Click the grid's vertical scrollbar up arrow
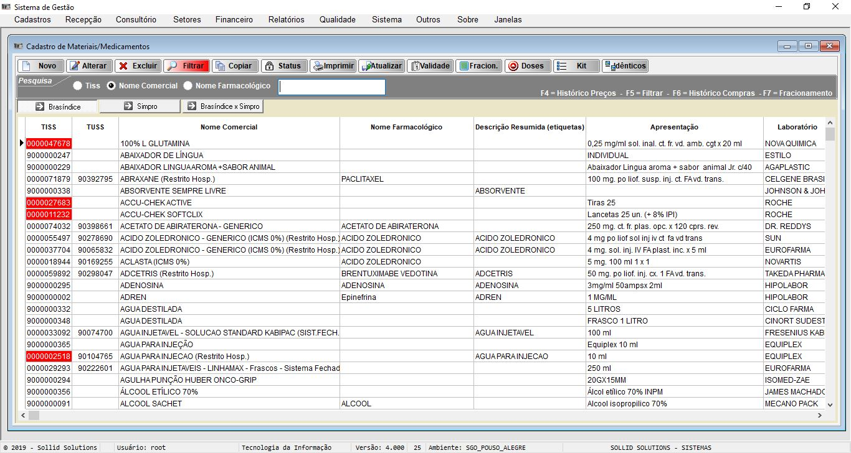The width and height of the screenshot is (851, 453). [830, 123]
